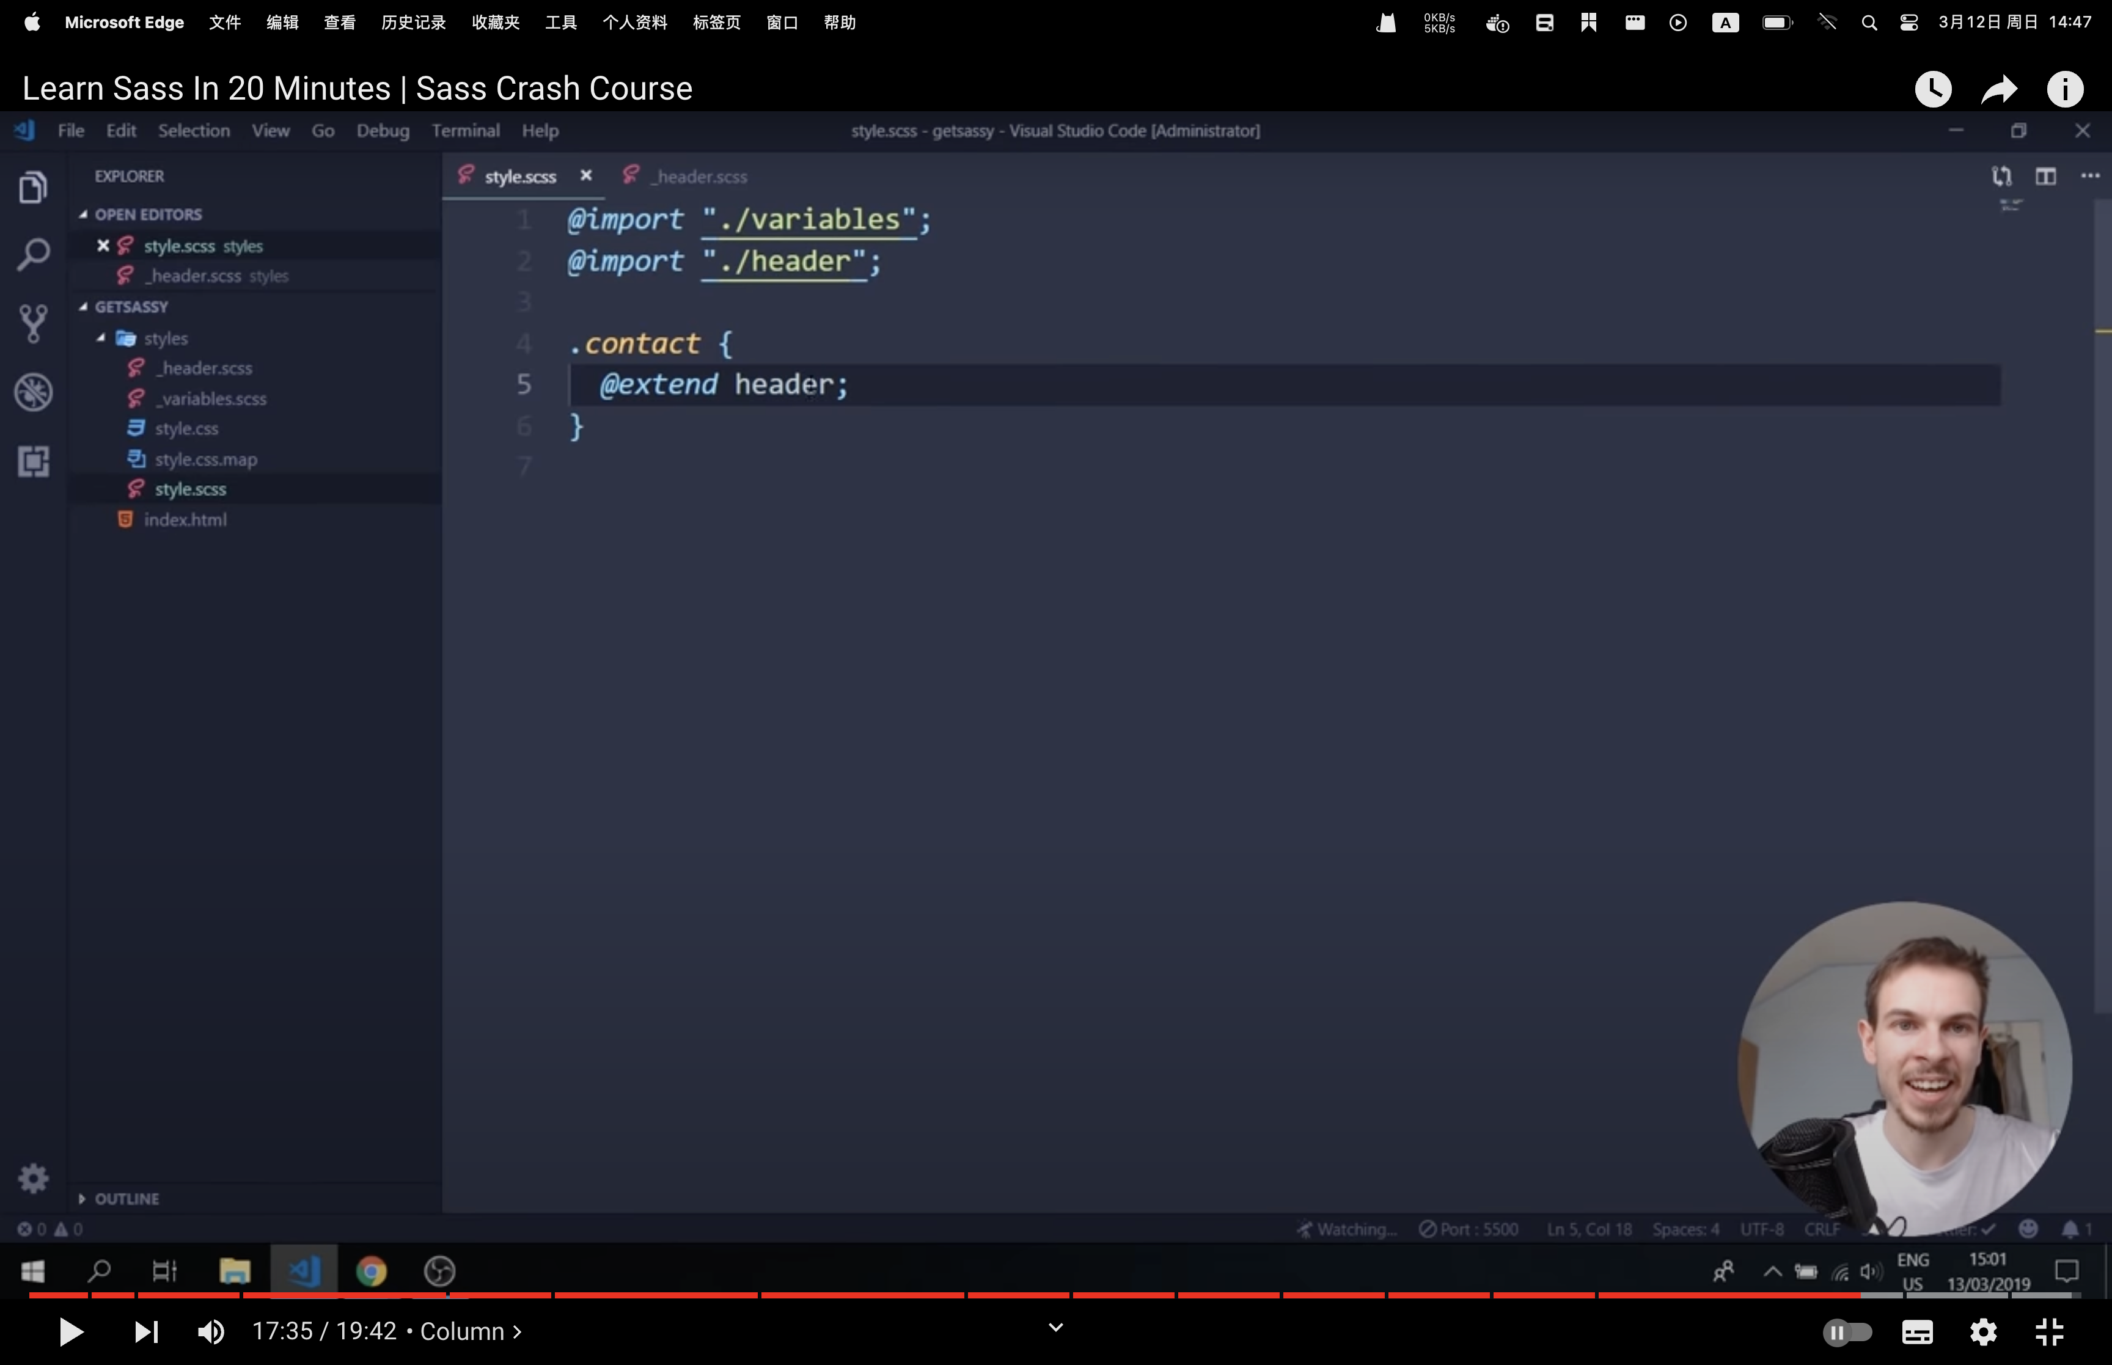Open the macOS Control Center icon
Screen dimensions: 2112x1365
[x=1909, y=22]
